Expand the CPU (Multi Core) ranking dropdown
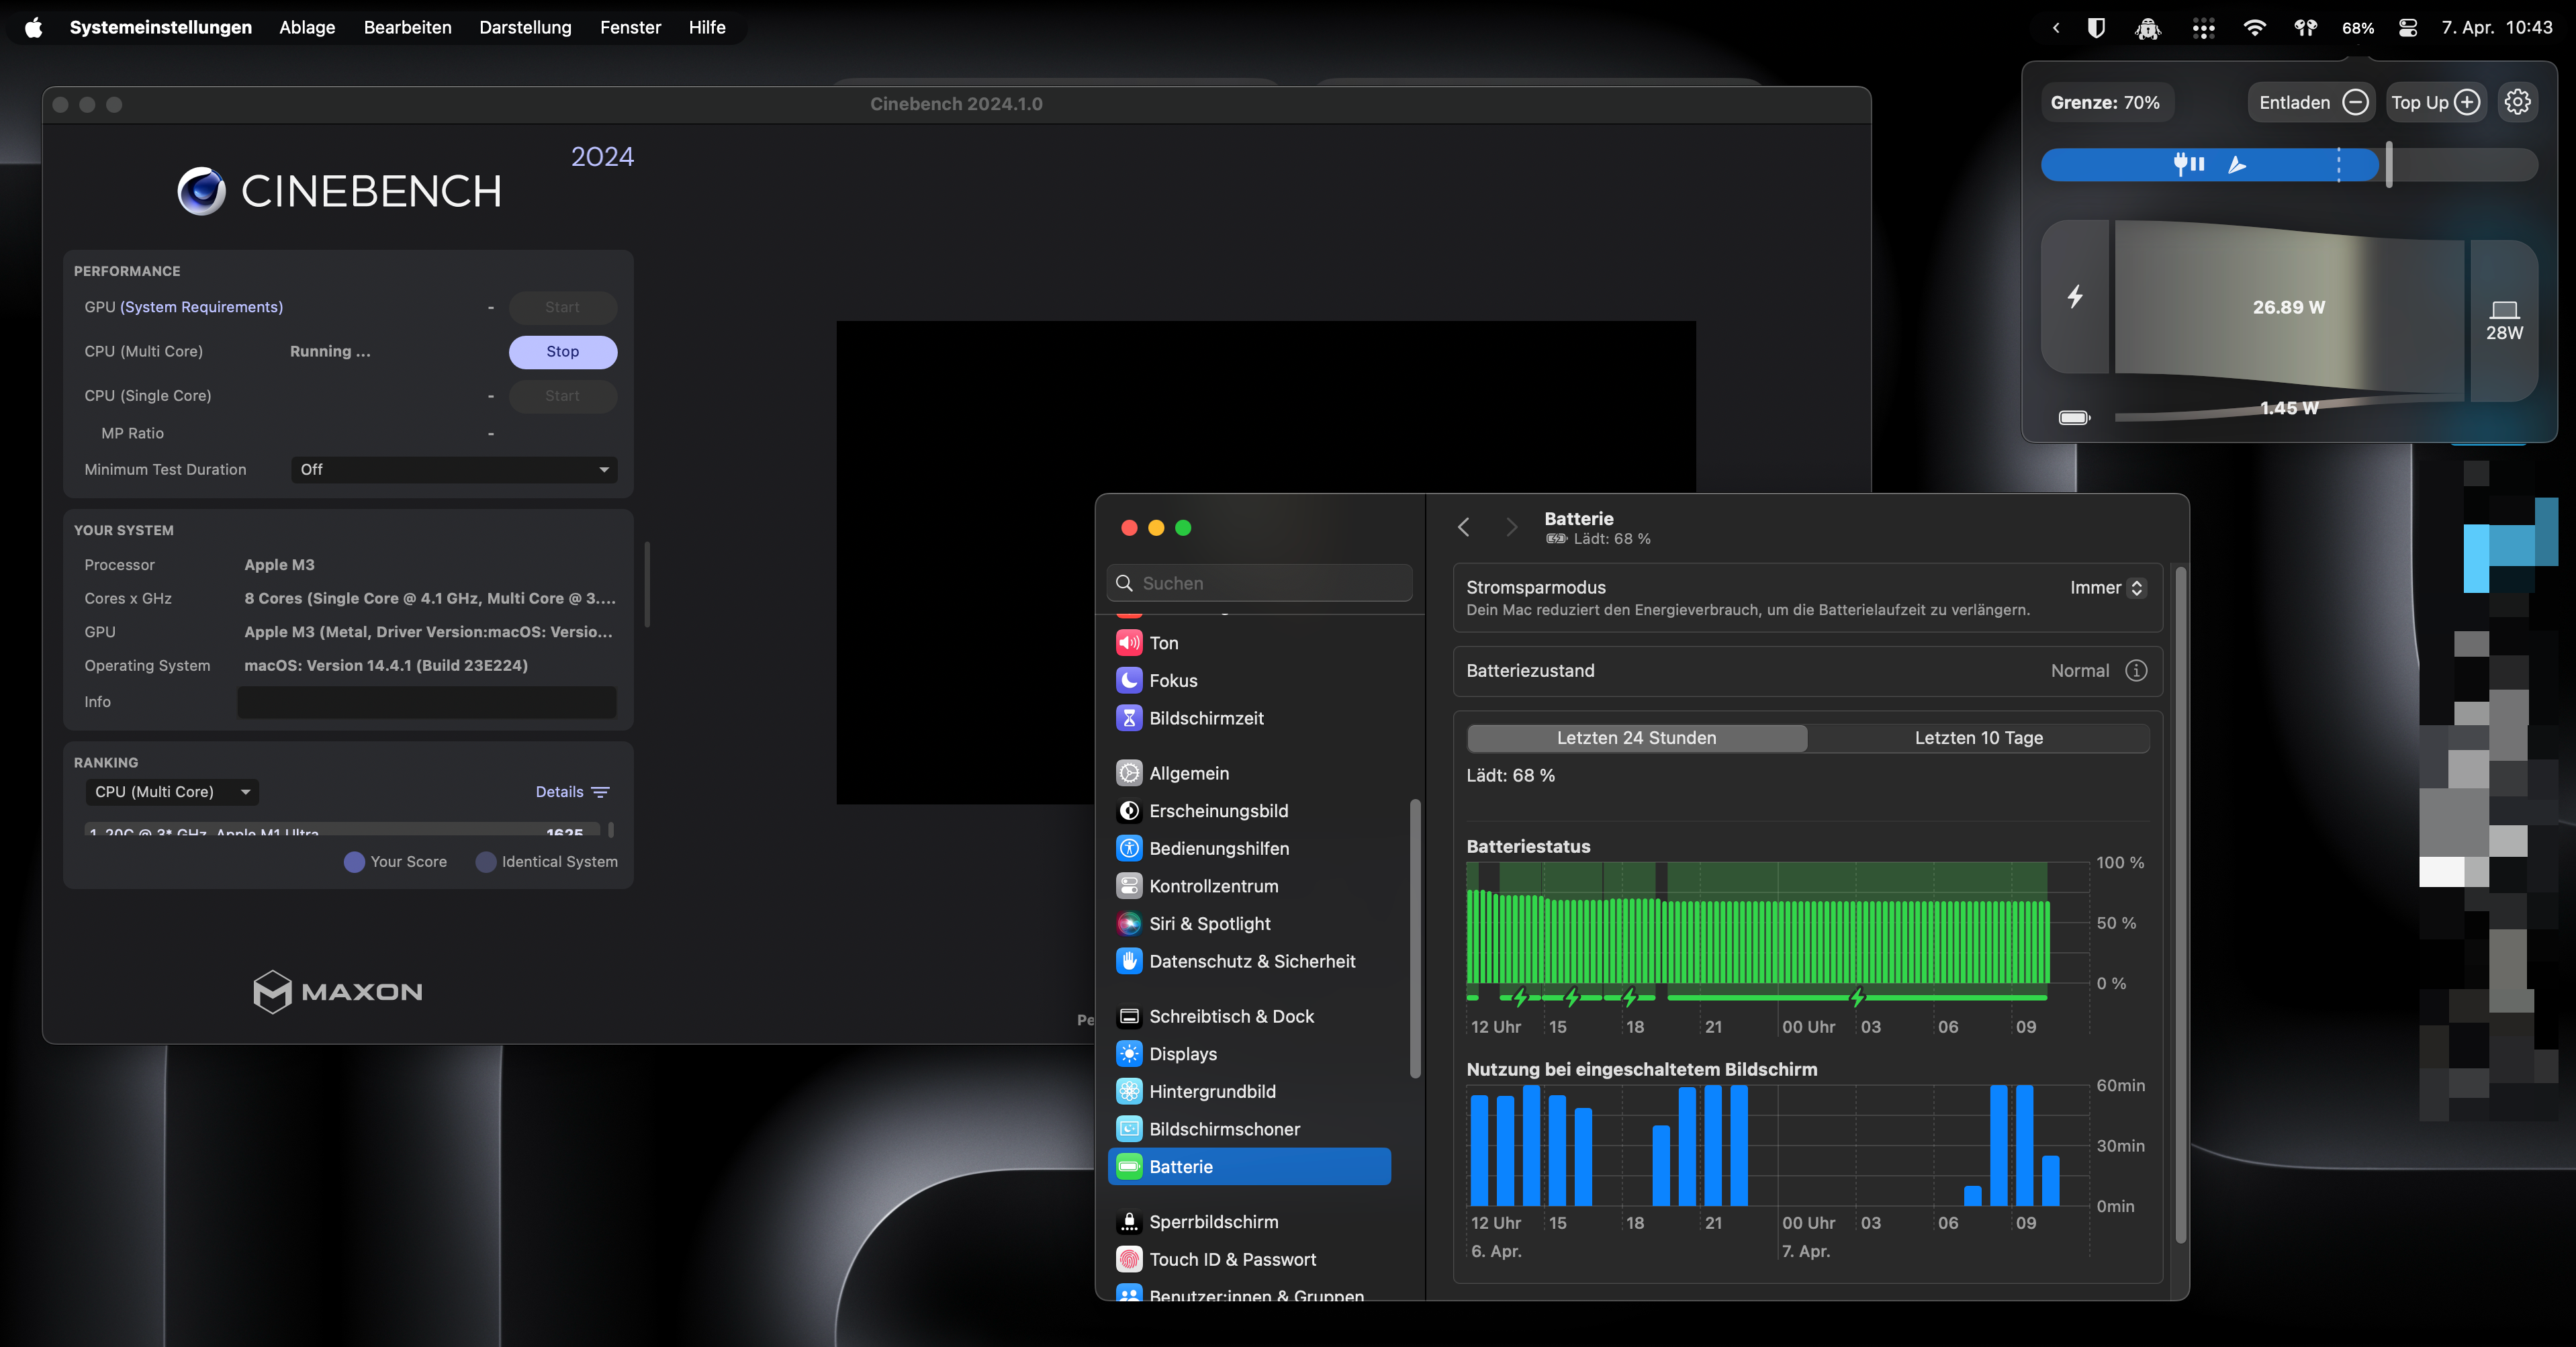This screenshot has height=1347, width=2576. tap(171, 792)
